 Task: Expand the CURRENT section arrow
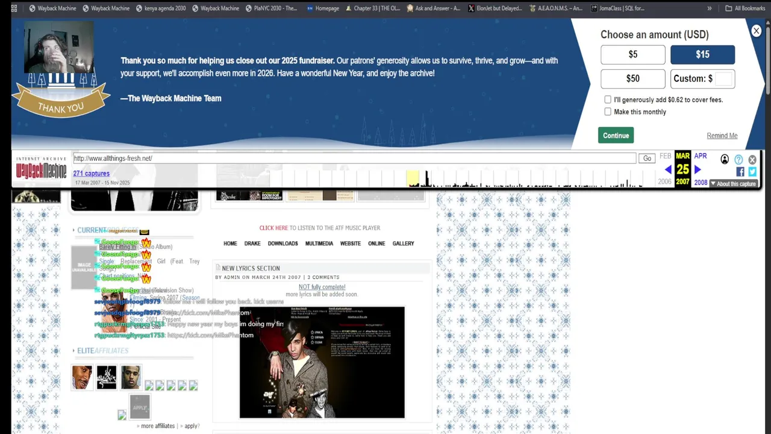(x=73, y=230)
